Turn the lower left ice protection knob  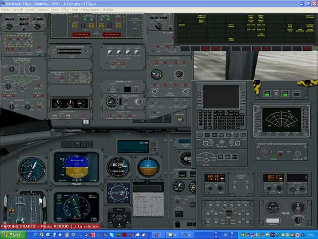(8, 86)
